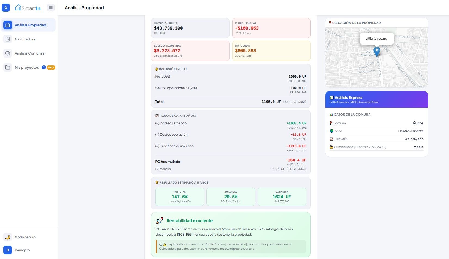
Task: Click the pin icon beside Comuna
Action: (x=331, y=123)
